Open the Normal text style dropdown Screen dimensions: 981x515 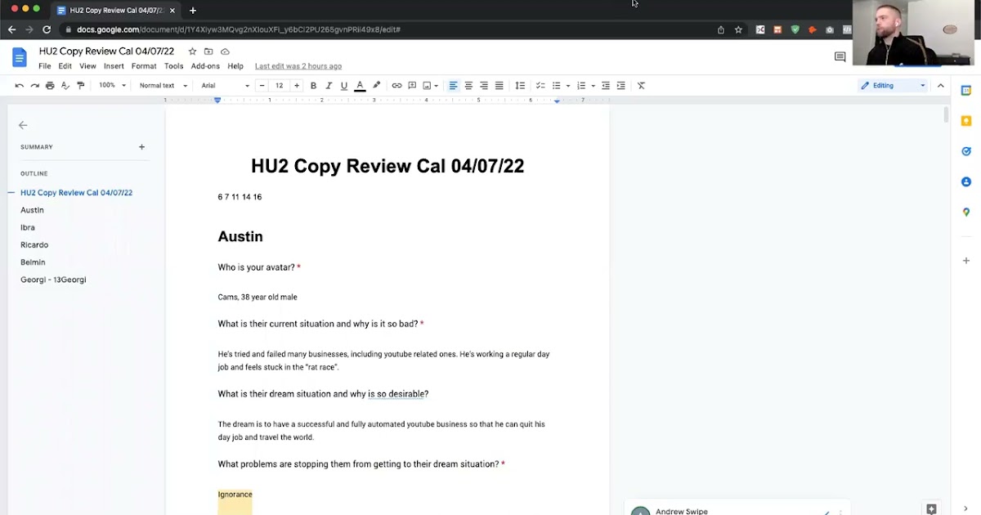pyautogui.click(x=163, y=86)
